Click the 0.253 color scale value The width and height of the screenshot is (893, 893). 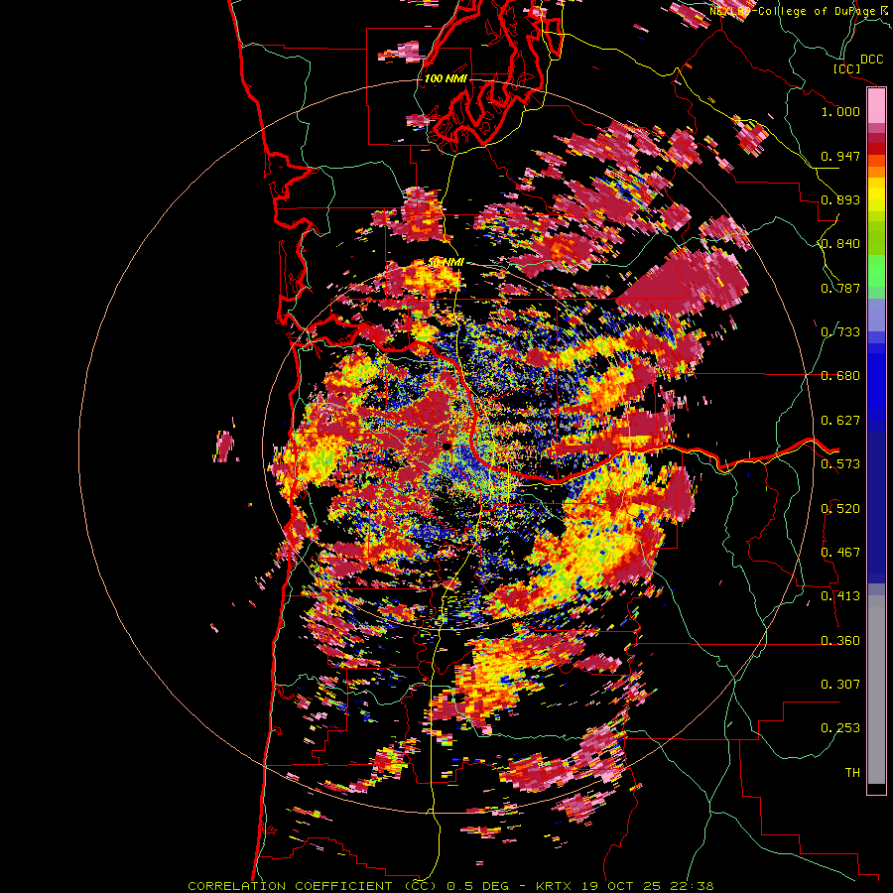(x=840, y=728)
